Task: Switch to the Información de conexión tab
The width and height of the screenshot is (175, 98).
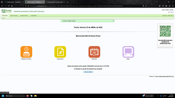Action: coord(54,2)
